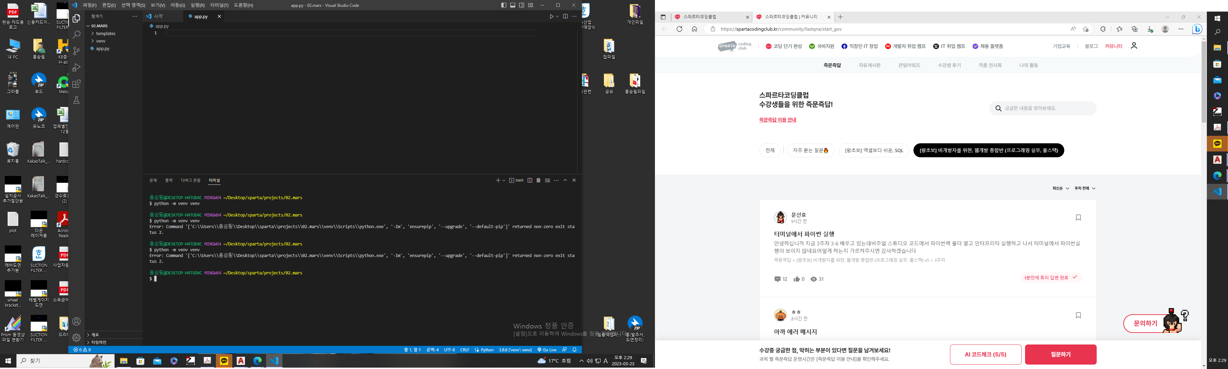Select the '자주 묻는 질문' filter chip
Viewport: 1228px width, 369px height.
tap(810, 150)
